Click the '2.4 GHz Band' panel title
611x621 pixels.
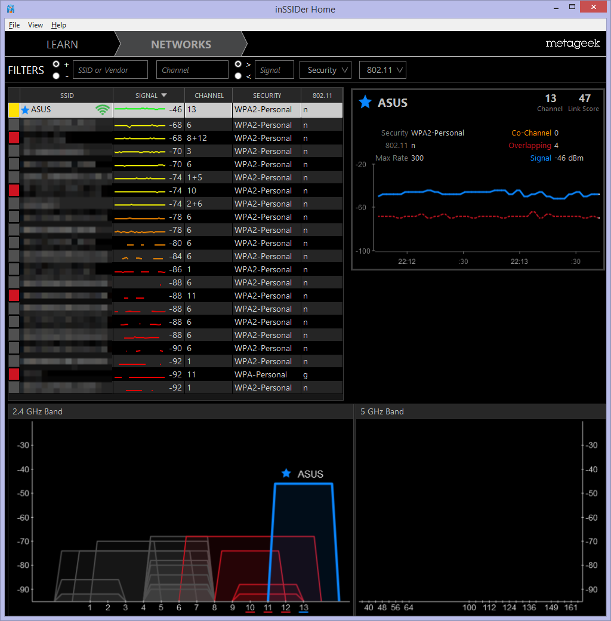(37, 411)
